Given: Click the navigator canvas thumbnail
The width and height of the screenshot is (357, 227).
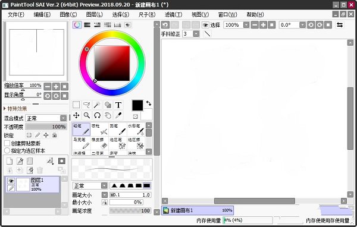Looking at the screenshot, I should point(37,52).
